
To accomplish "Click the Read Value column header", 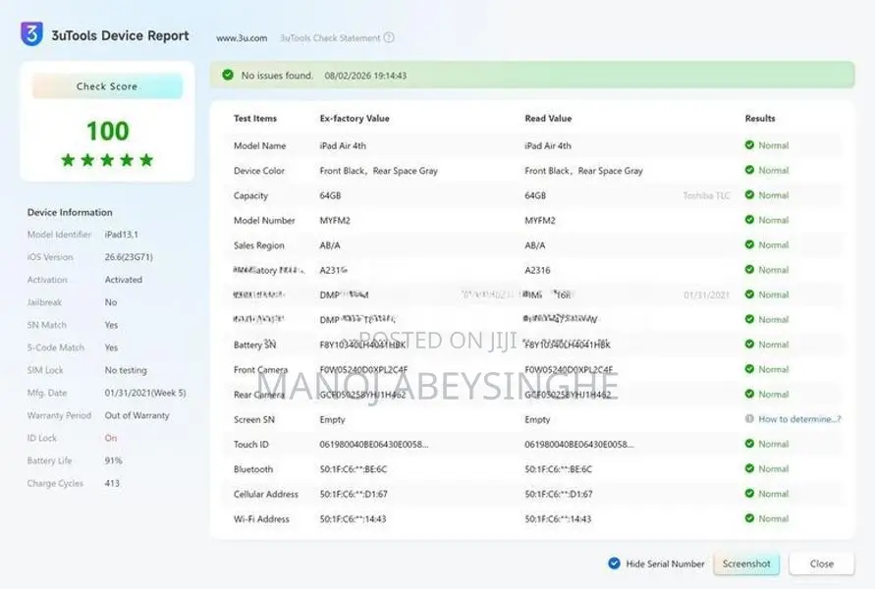I will click(548, 118).
